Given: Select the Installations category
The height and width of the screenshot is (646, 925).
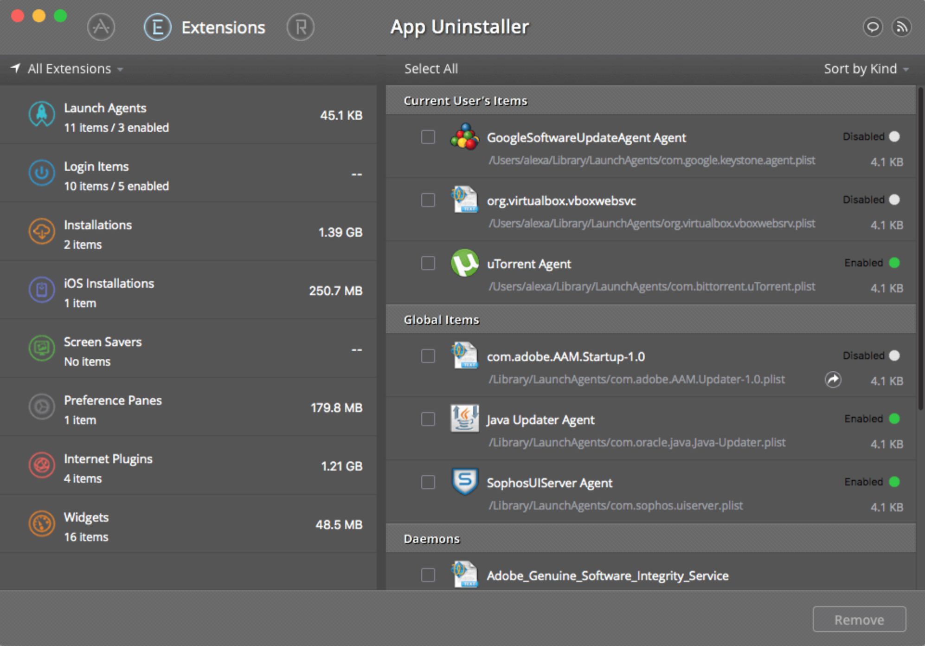Looking at the screenshot, I should (x=188, y=232).
